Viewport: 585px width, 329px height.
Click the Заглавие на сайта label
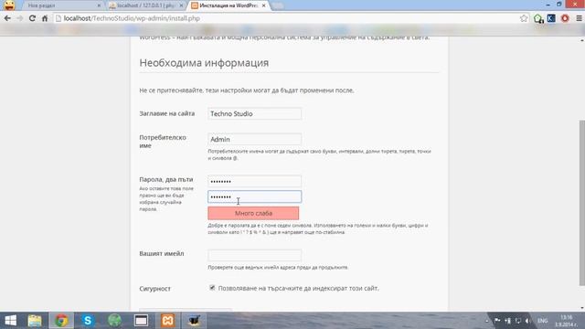click(x=166, y=113)
